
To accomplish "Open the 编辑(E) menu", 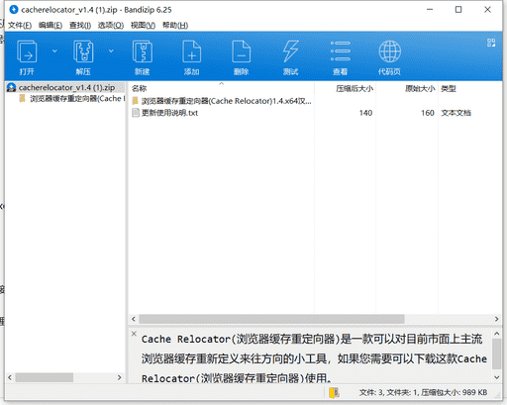I will tap(51, 25).
